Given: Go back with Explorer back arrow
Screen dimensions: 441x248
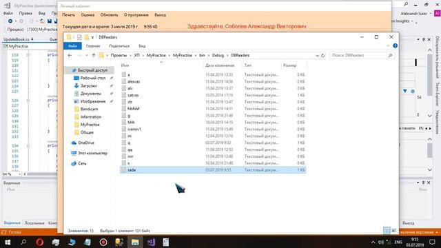Looking at the screenshot, I should click(70, 55).
